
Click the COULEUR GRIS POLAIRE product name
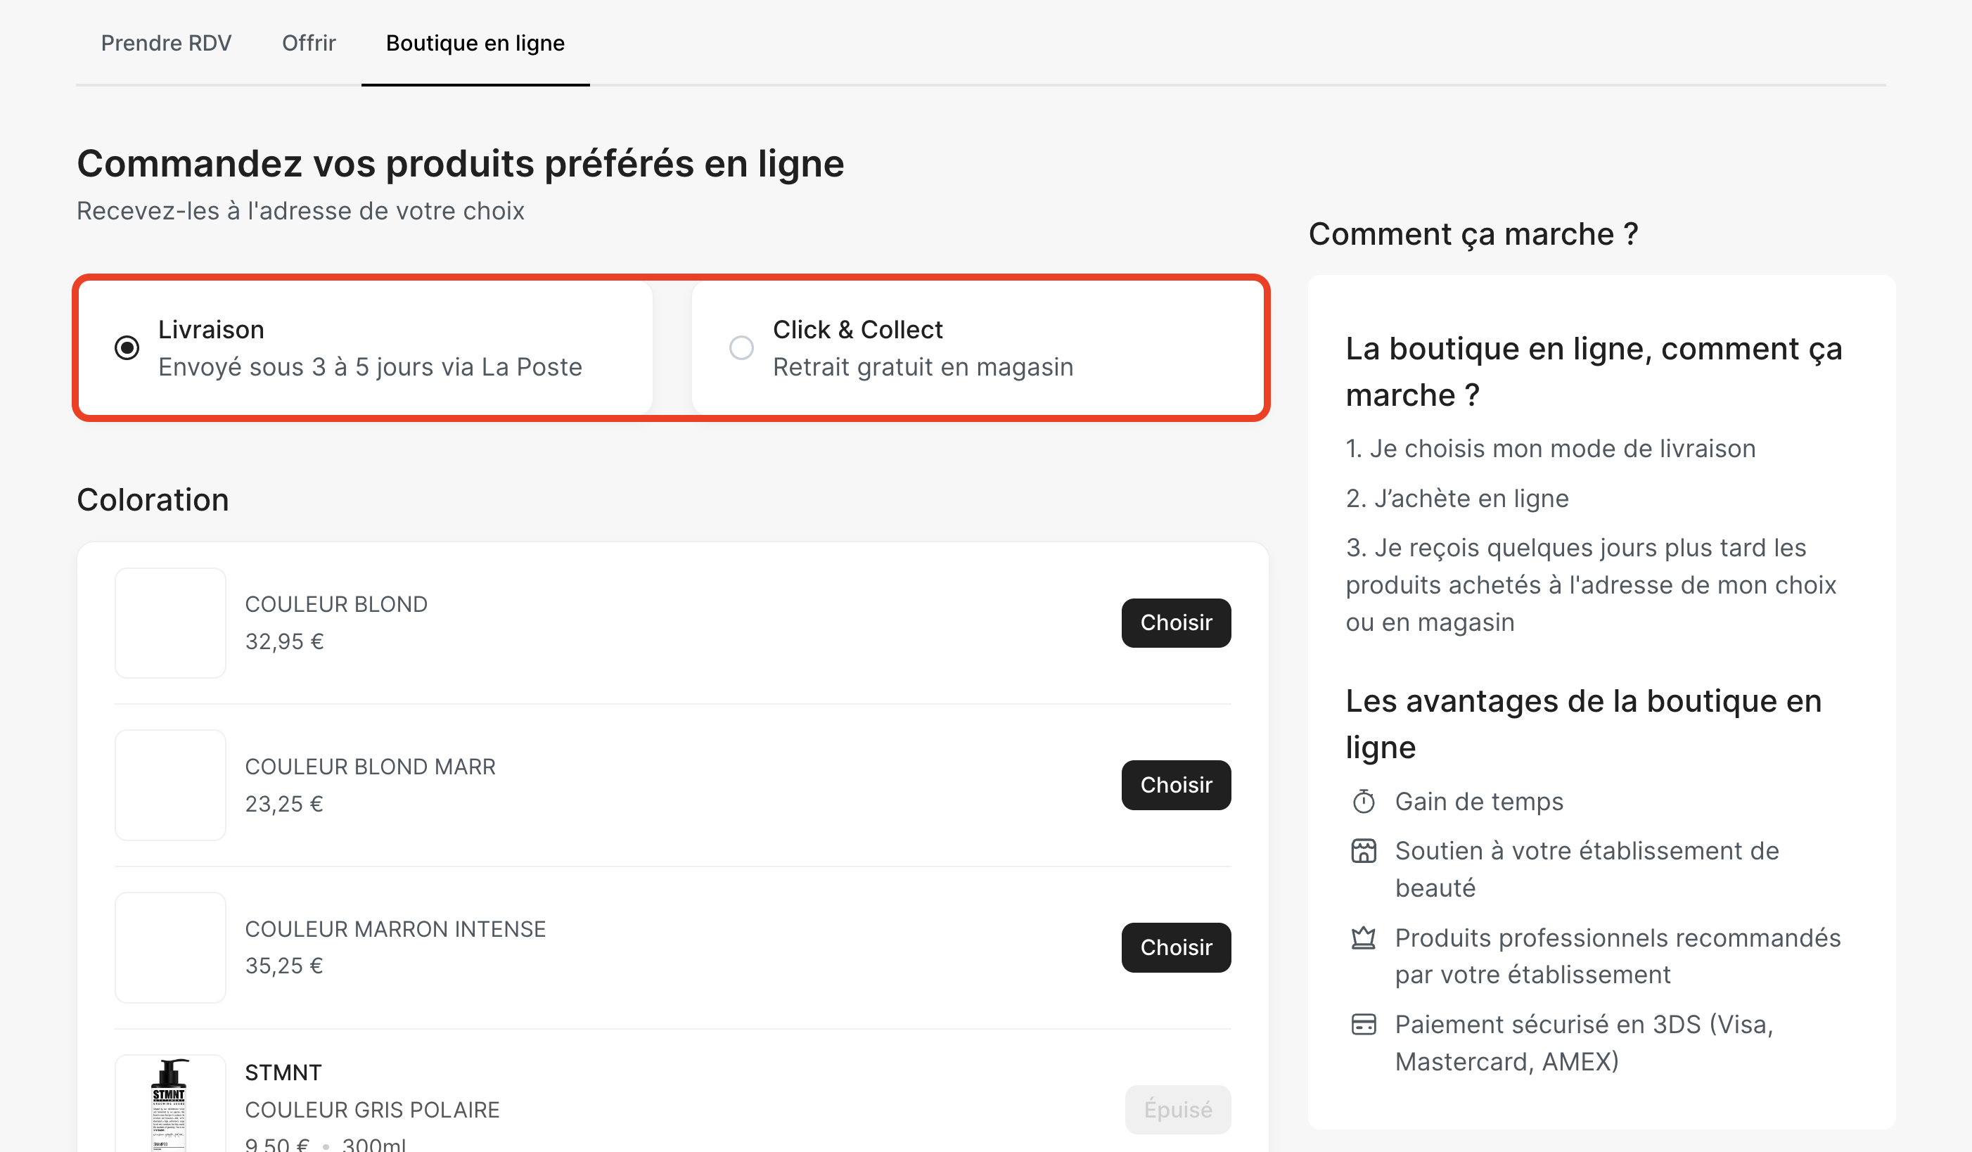372,1110
